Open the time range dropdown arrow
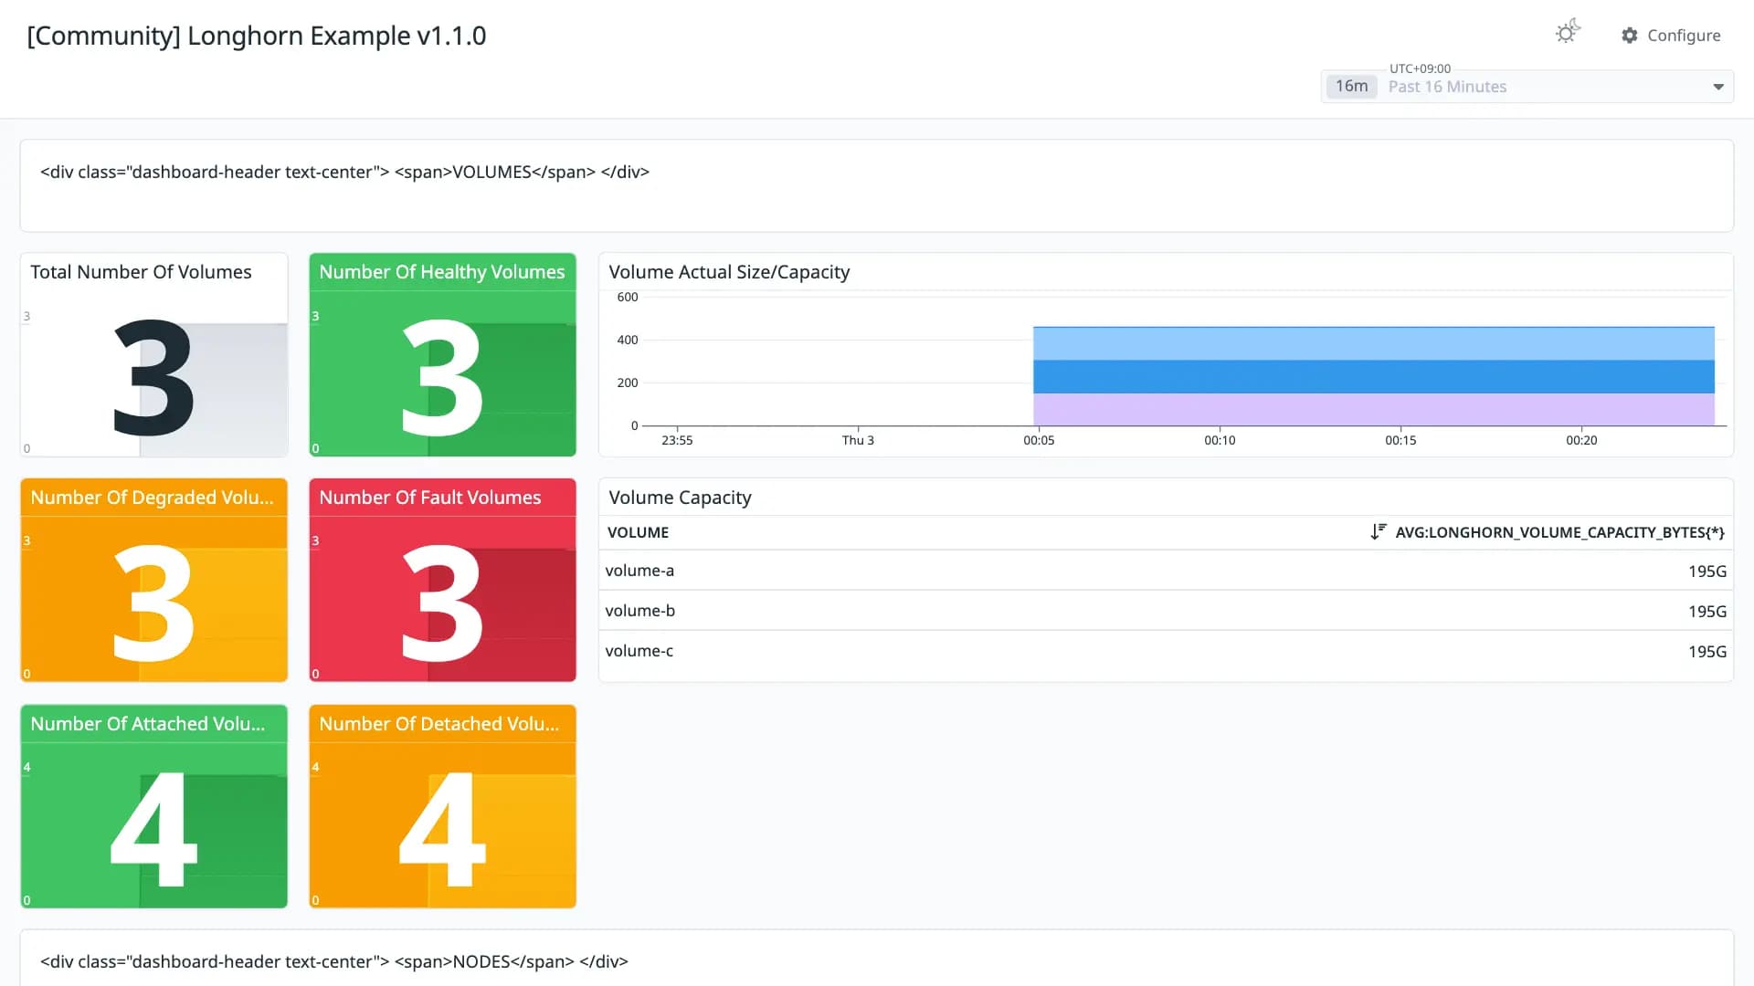The image size is (1754, 986). [x=1718, y=87]
